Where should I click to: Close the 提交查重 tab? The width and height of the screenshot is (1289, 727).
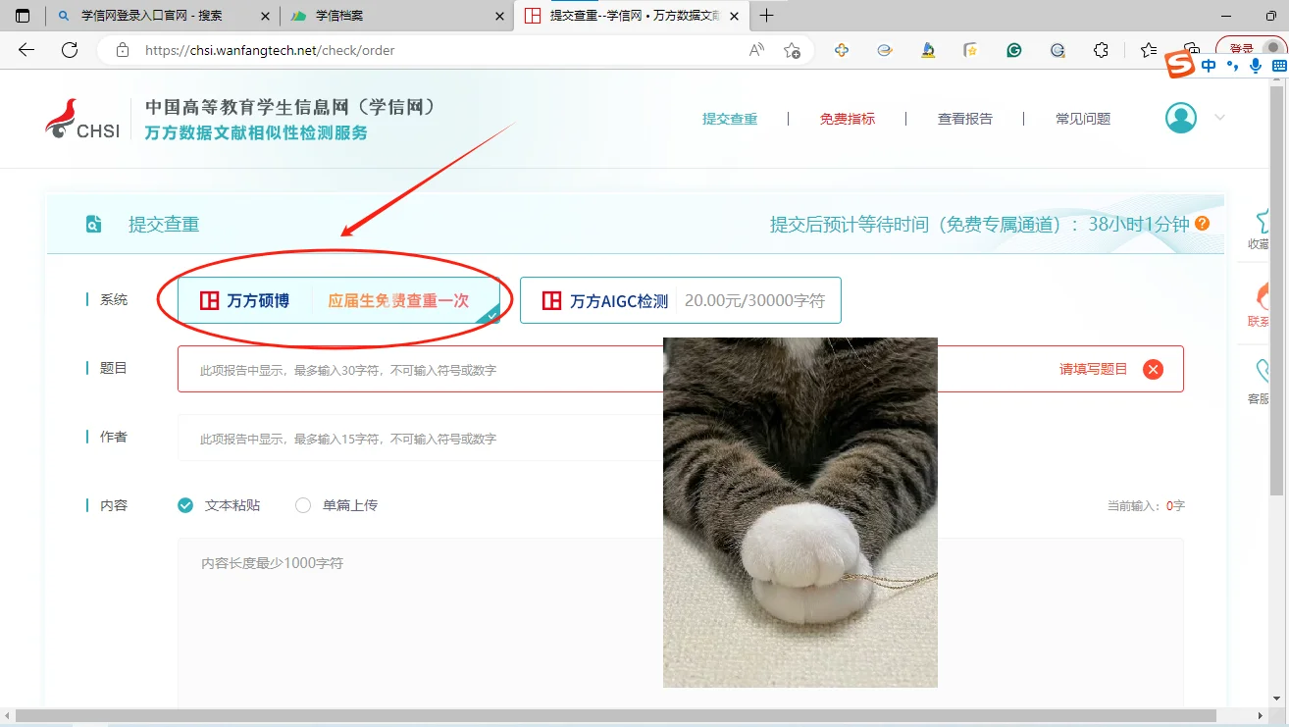pyautogui.click(x=735, y=16)
